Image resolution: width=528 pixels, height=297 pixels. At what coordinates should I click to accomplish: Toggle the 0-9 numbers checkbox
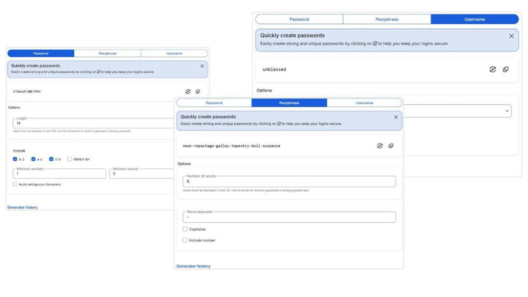[x=51, y=159]
